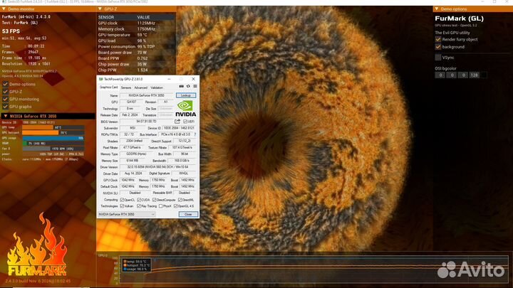Switch to the Graphics Card tab
The image size is (513, 288).
tap(108, 87)
